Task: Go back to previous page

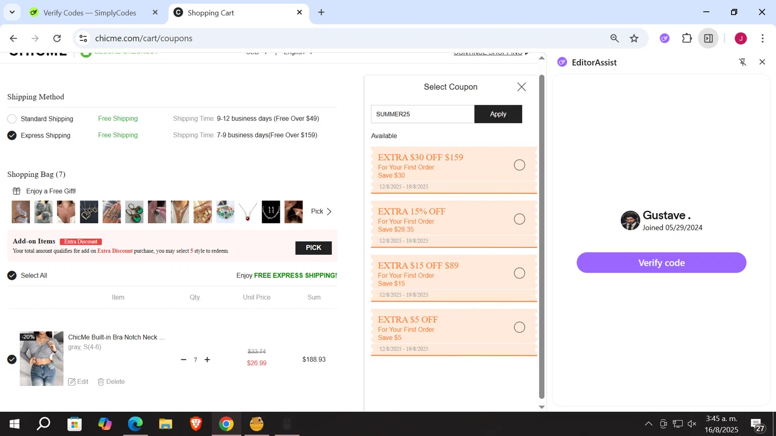Action: (13, 38)
